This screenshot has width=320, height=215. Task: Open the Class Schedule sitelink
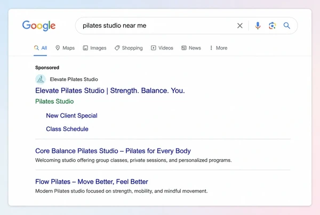[x=67, y=129]
